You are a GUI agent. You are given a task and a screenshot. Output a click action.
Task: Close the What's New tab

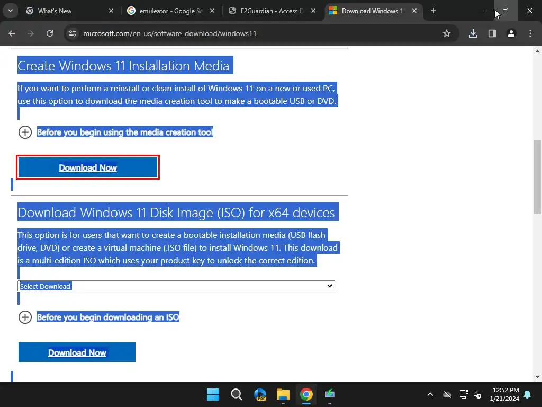111,11
